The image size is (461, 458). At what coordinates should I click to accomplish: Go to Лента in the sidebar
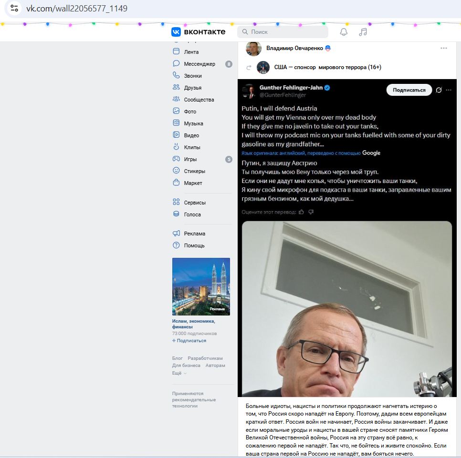pyautogui.click(x=190, y=51)
